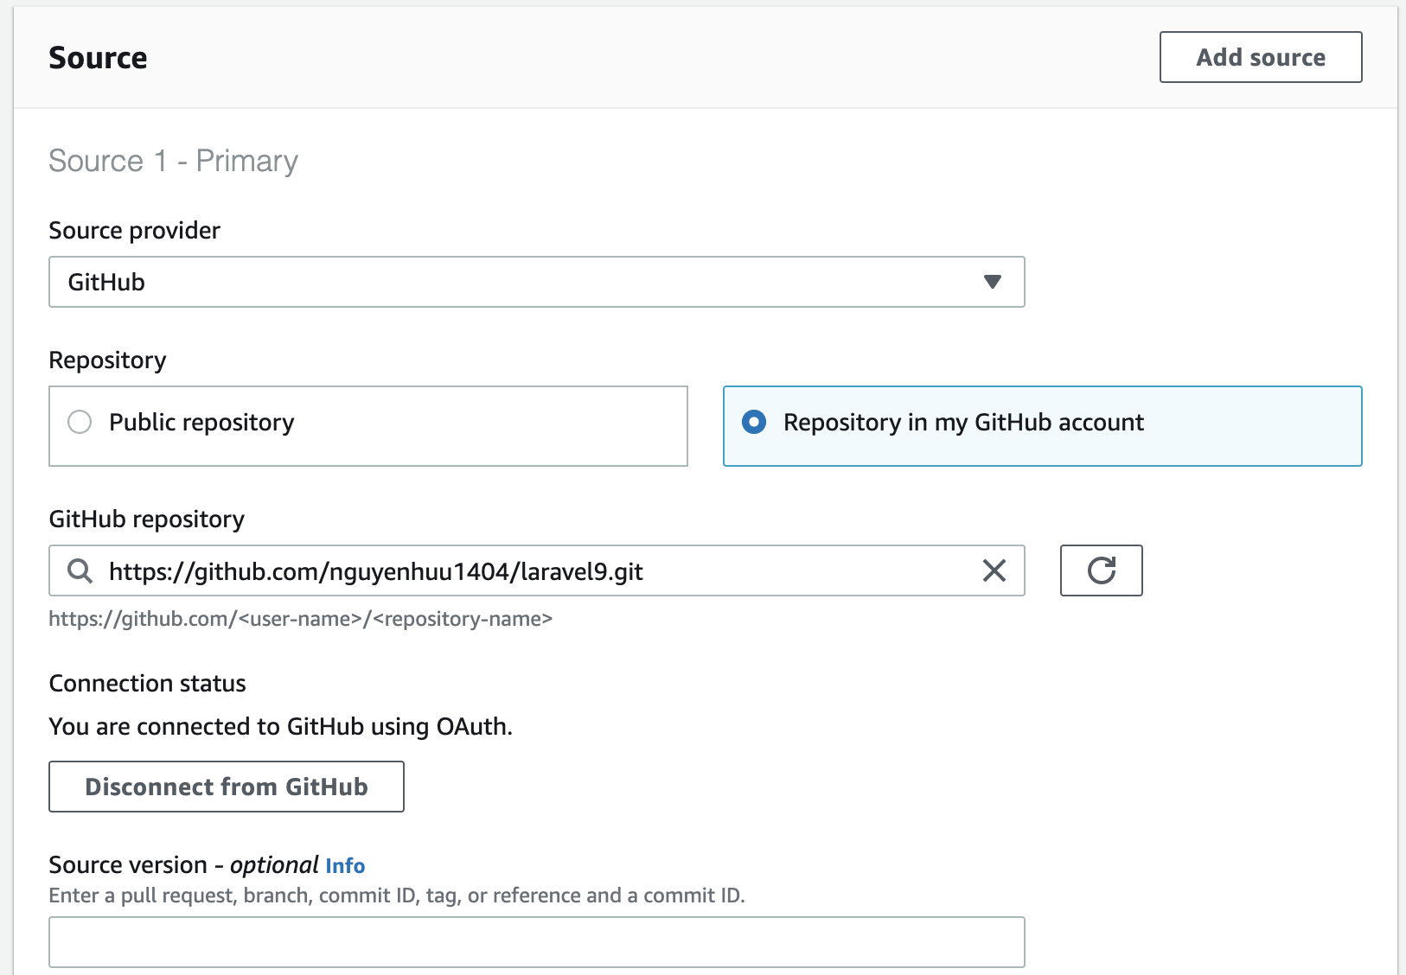Click the reload icon beside the repository input
Image resolution: width=1406 pixels, height=975 pixels.
(x=1101, y=570)
